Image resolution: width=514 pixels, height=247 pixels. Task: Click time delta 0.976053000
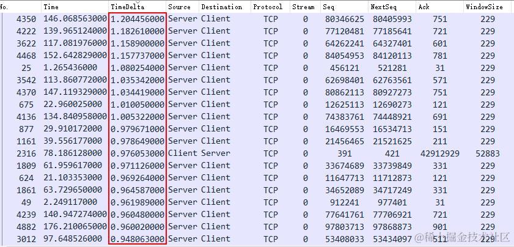coord(138,153)
